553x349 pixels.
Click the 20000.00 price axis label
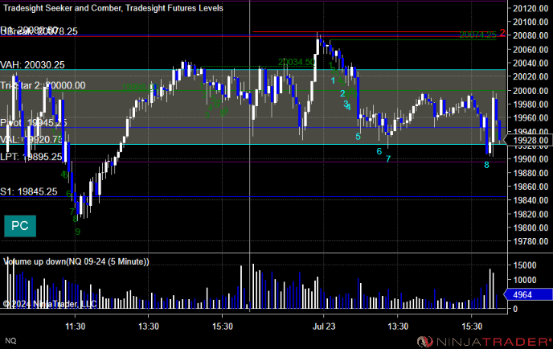tap(530, 91)
